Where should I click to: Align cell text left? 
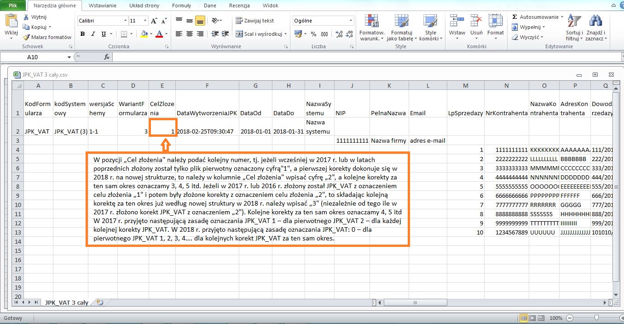[179, 34]
